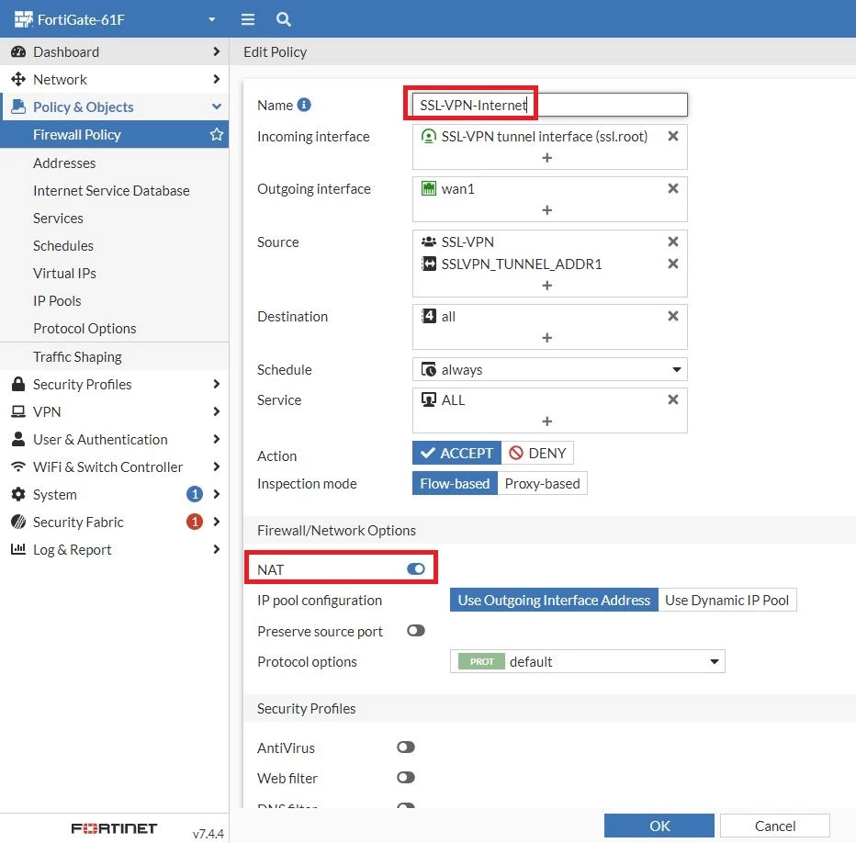Open the Traffic Shaping submenu item
Viewport: 856px width, 843px height.
pos(77,356)
